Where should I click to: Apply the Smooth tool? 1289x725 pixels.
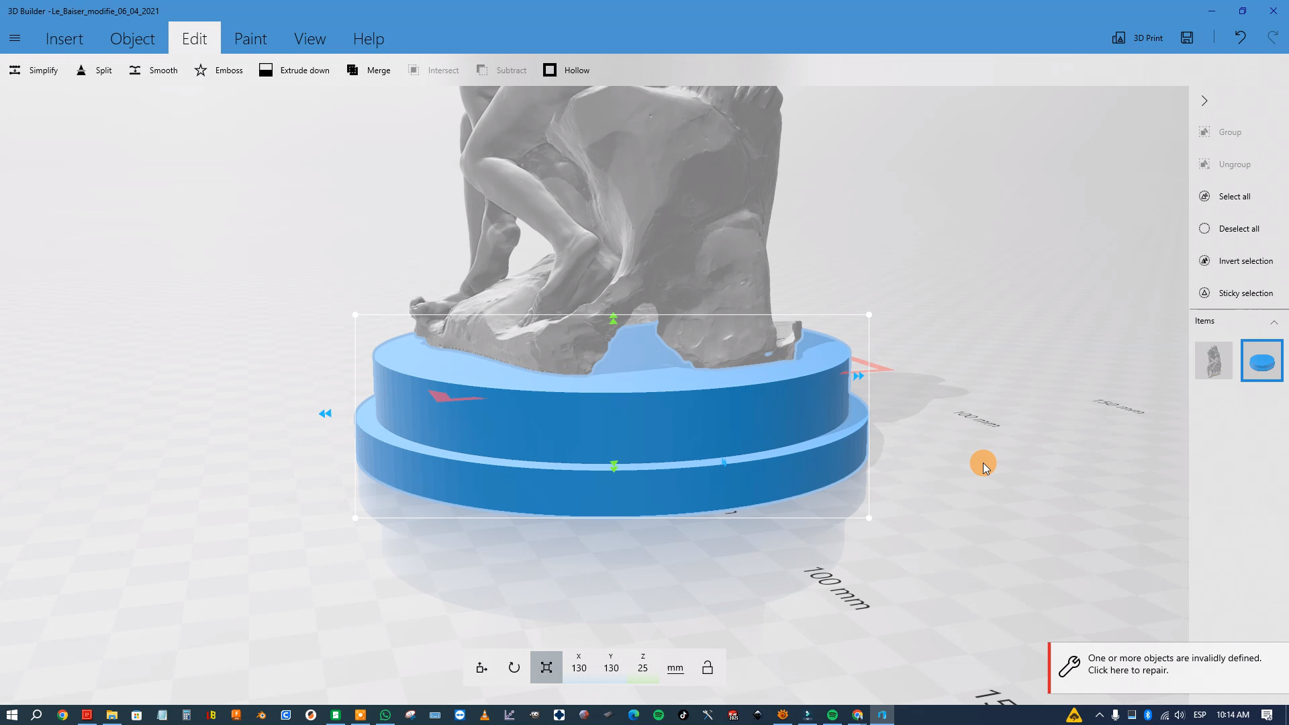click(x=153, y=70)
